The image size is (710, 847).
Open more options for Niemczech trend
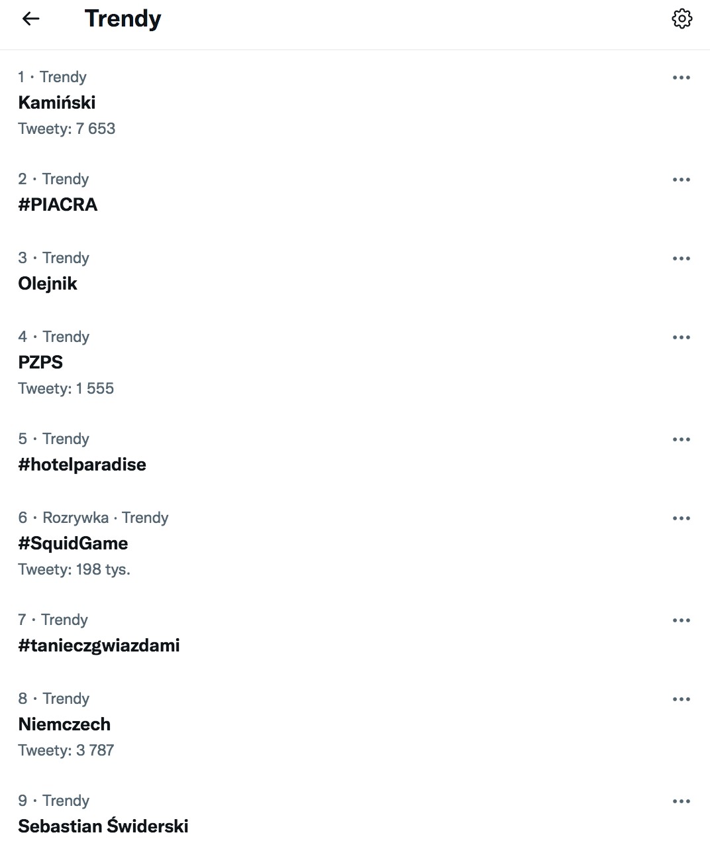tap(681, 699)
